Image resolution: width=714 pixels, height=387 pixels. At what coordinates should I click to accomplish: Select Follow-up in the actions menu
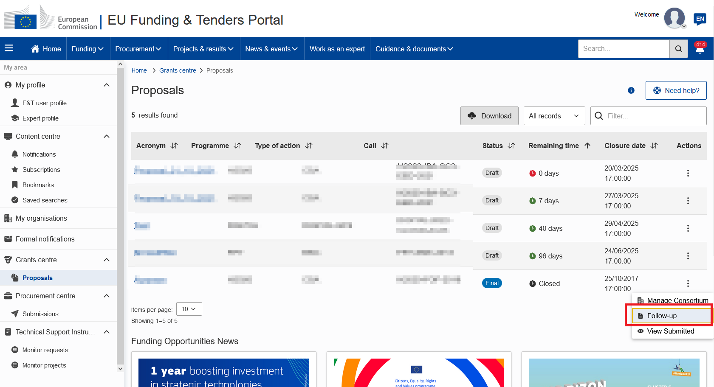coord(672,316)
